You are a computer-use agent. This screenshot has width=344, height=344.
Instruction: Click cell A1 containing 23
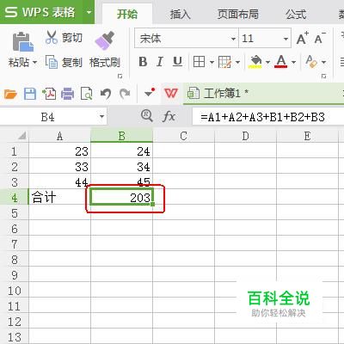(x=59, y=151)
